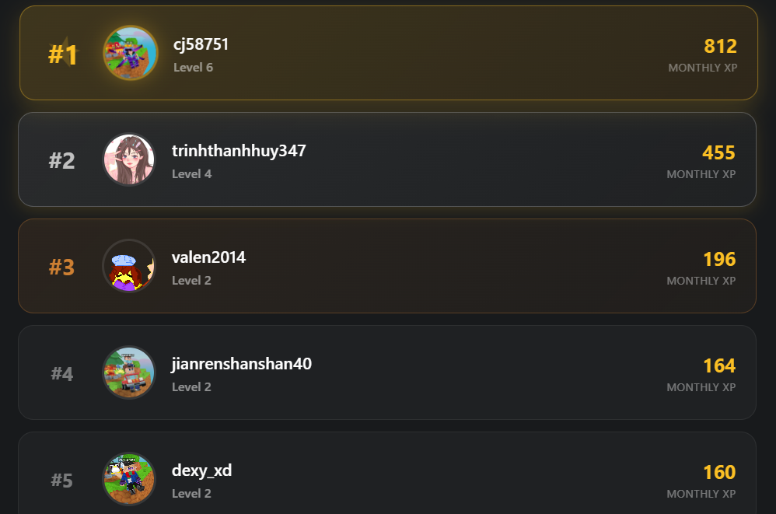Select jianrenshanshan40's avatar image
The width and height of the screenshot is (776, 514).
click(129, 372)
